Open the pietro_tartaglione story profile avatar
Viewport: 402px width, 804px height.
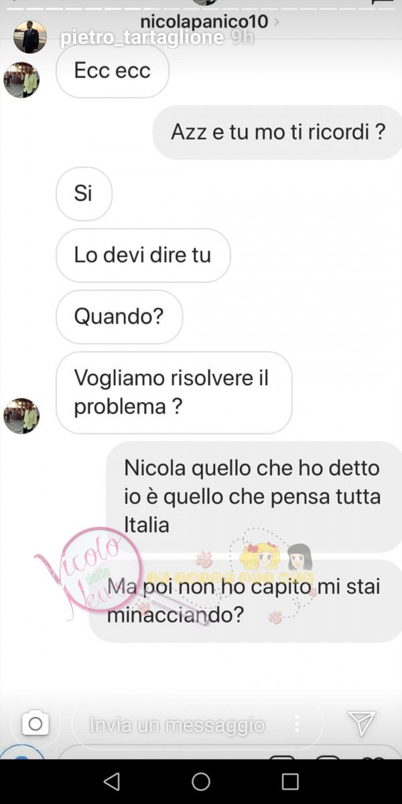click(30, 37)
